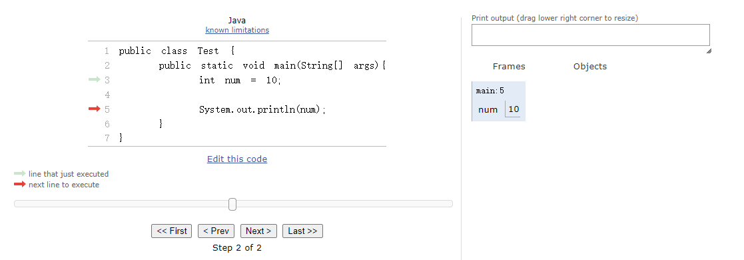Click the red arrow legend icon

pyautogui.click(x=20, y=185)
